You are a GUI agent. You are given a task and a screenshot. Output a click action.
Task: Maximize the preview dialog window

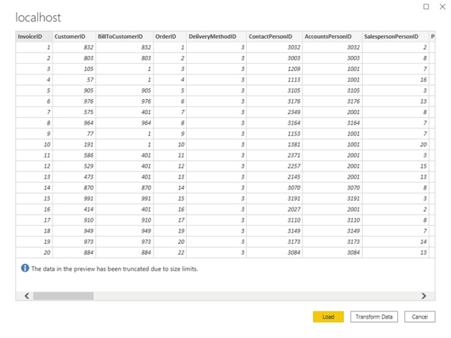click(426, 7)
